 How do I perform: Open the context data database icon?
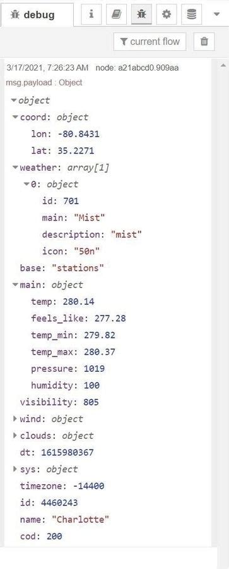tap(191, 15)
